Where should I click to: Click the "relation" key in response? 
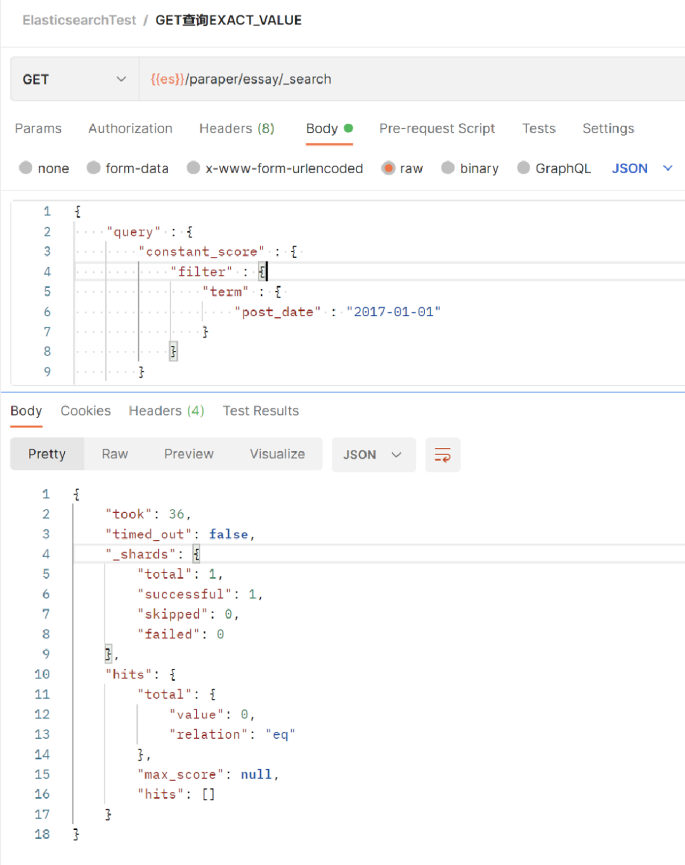click(x=209, y=734)
